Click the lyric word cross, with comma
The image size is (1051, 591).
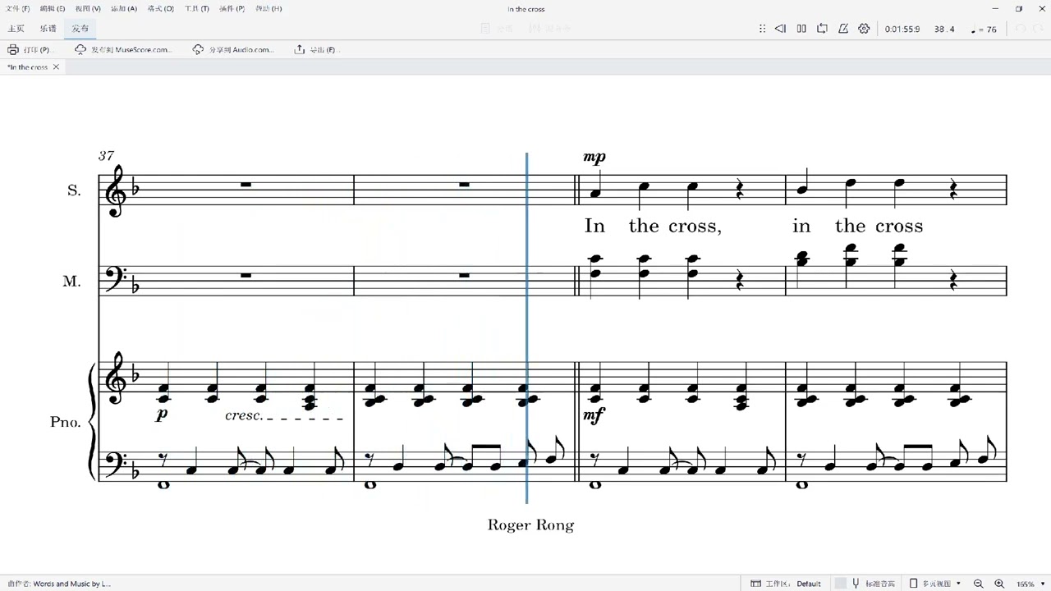(695, 227)
